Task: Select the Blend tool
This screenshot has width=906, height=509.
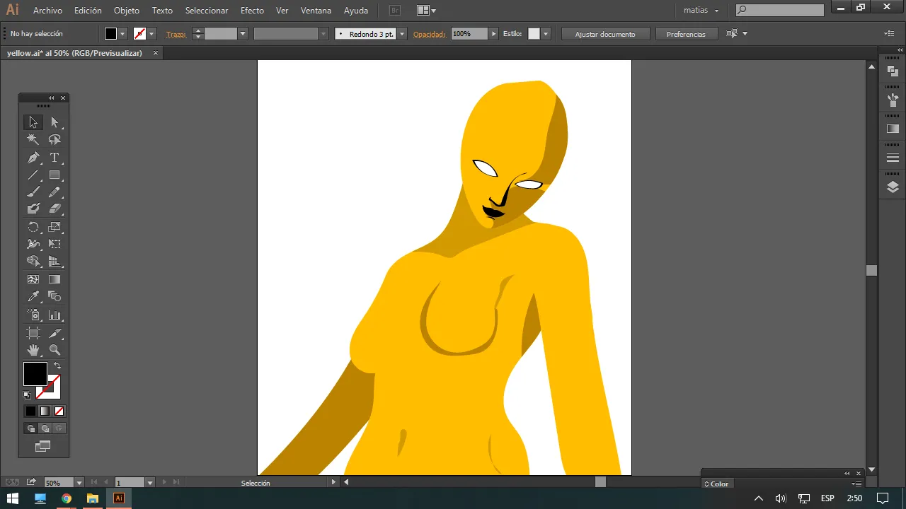Action: click(x=55, y=296)
